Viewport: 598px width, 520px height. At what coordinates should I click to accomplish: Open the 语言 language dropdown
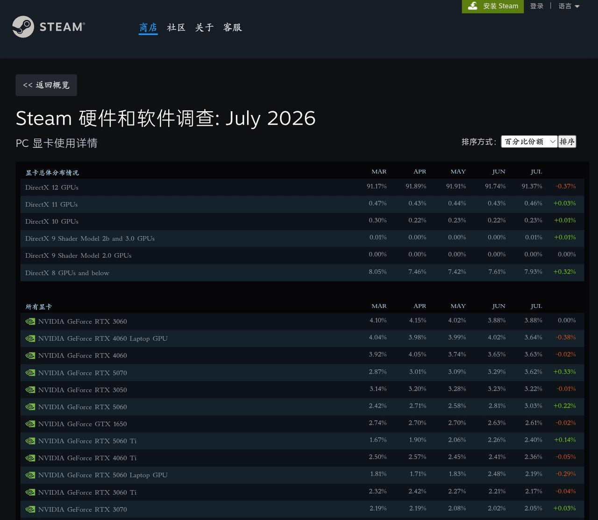[x=569, y=6]
